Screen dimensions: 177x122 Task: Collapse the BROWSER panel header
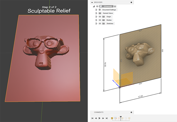tap(92, 2)
